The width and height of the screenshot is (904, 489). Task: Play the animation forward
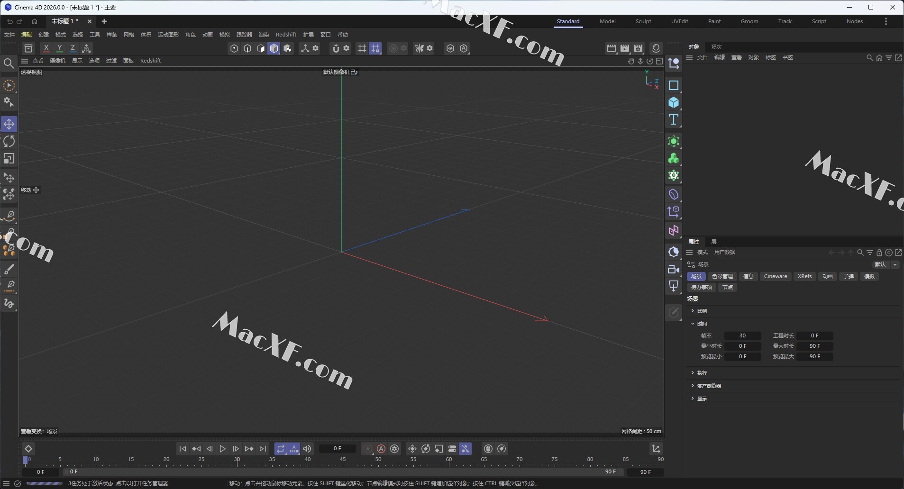[x=222, y=449]
